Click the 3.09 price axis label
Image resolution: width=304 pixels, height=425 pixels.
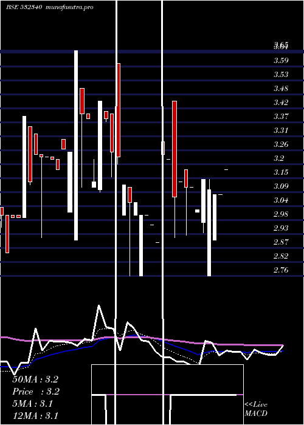click(x=281, y=186)
